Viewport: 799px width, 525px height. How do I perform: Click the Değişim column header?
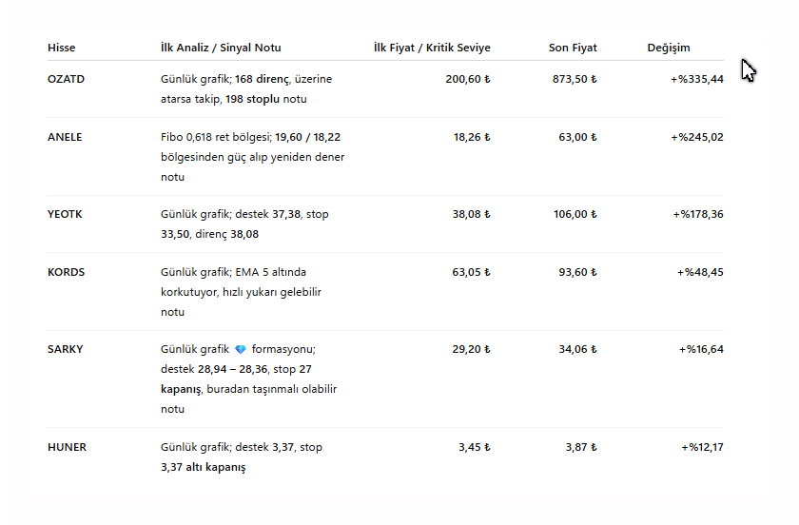coord(669,48)
